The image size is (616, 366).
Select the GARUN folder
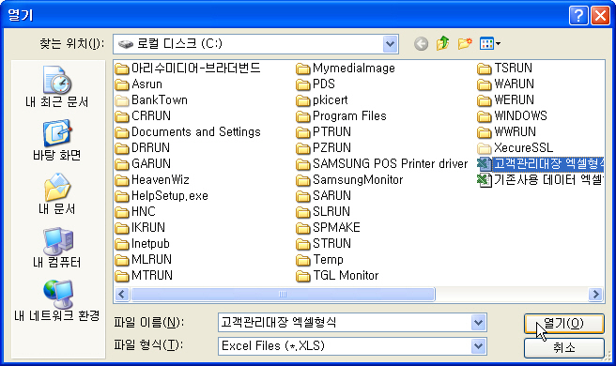[143, 163]
